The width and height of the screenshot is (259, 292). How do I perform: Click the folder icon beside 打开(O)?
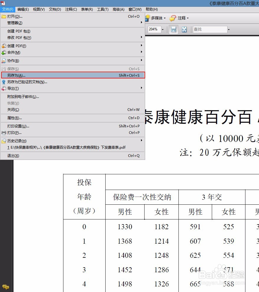point(4,17)
